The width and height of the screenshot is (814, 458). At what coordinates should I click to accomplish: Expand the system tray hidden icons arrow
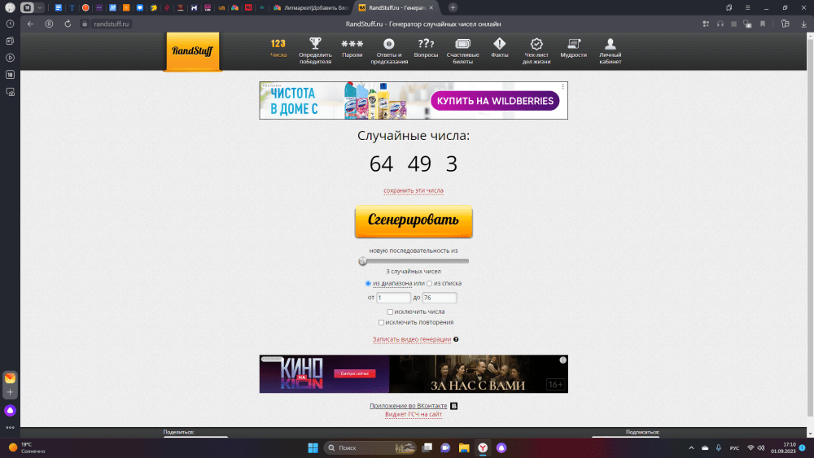click(x=692, y=448)
